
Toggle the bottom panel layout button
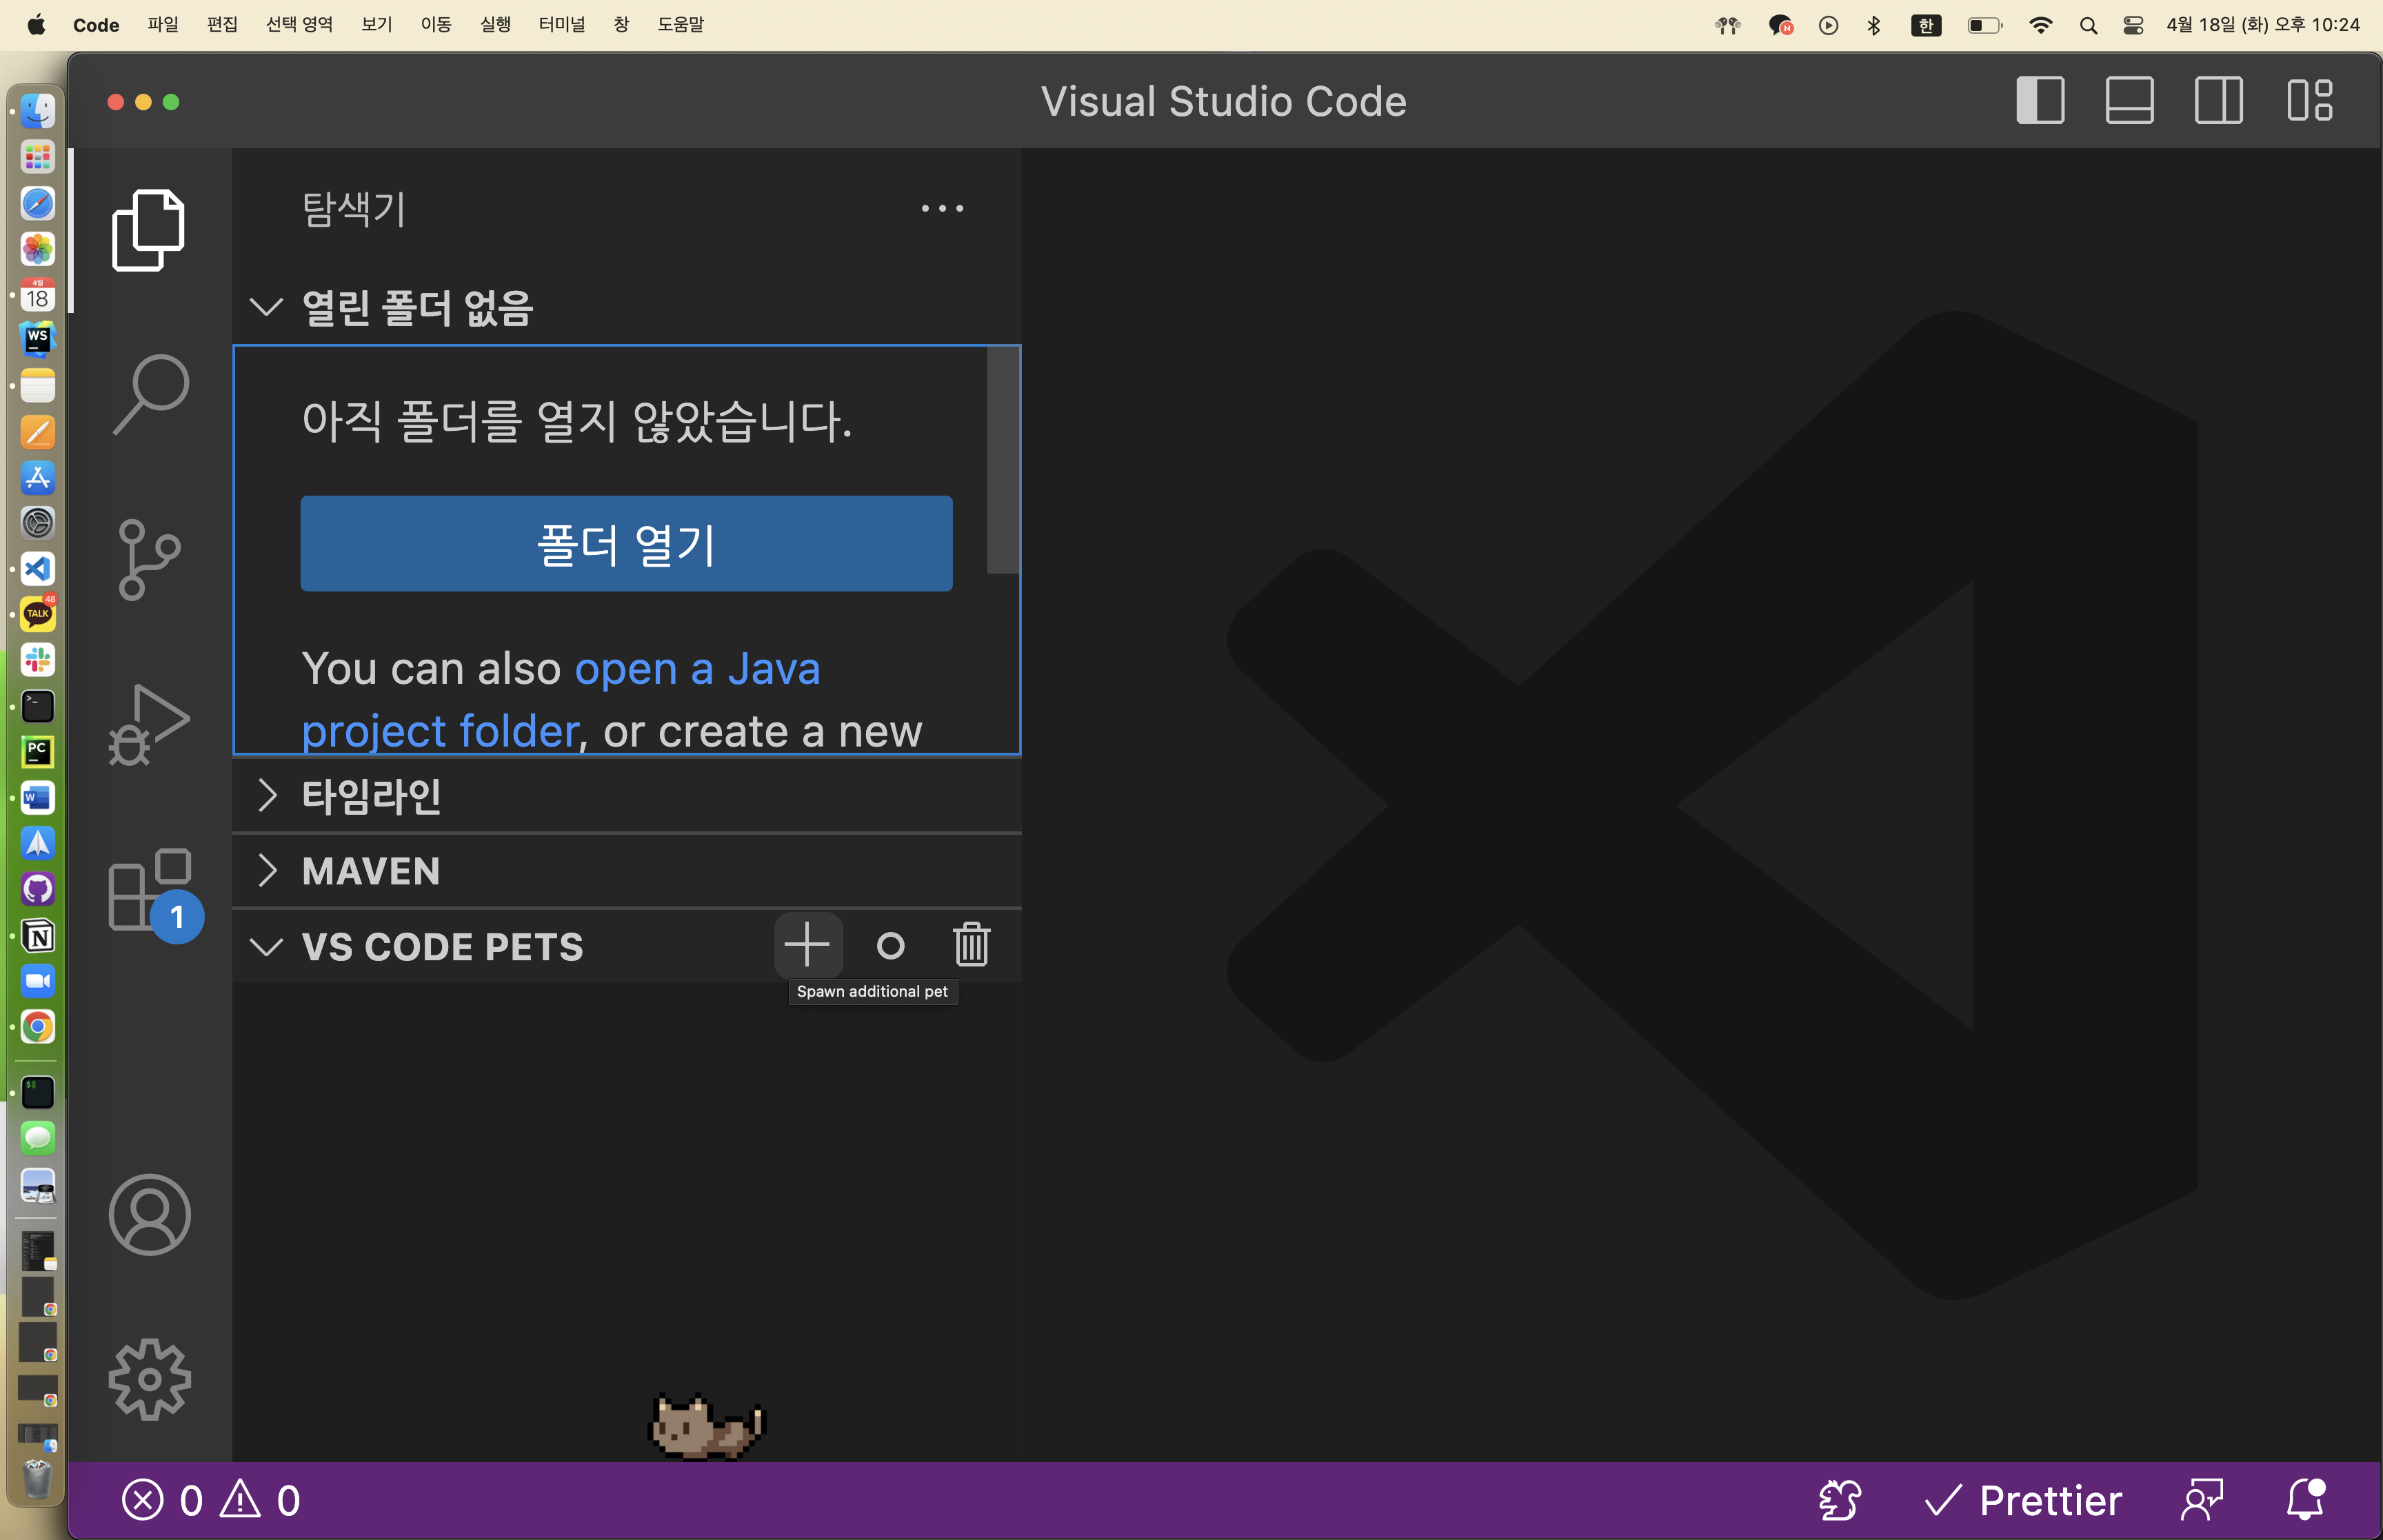pyautogui.click(x=2129, y=101)
